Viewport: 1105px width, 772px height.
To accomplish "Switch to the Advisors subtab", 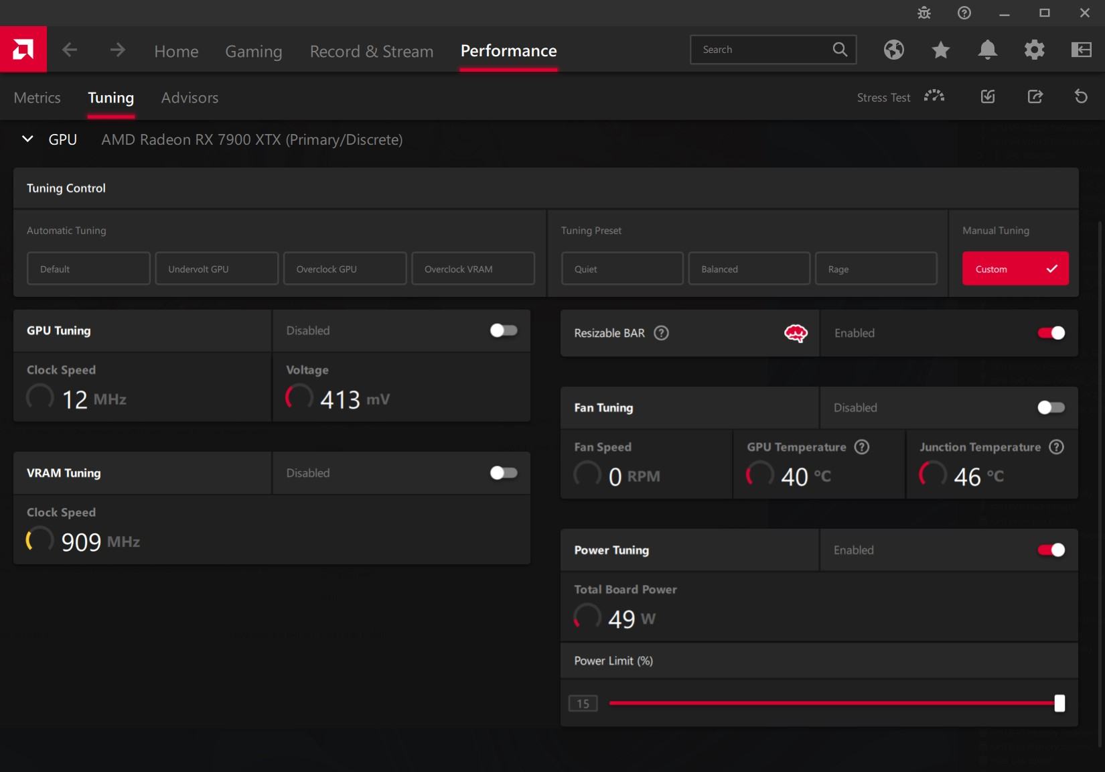I will pos(190,98).
